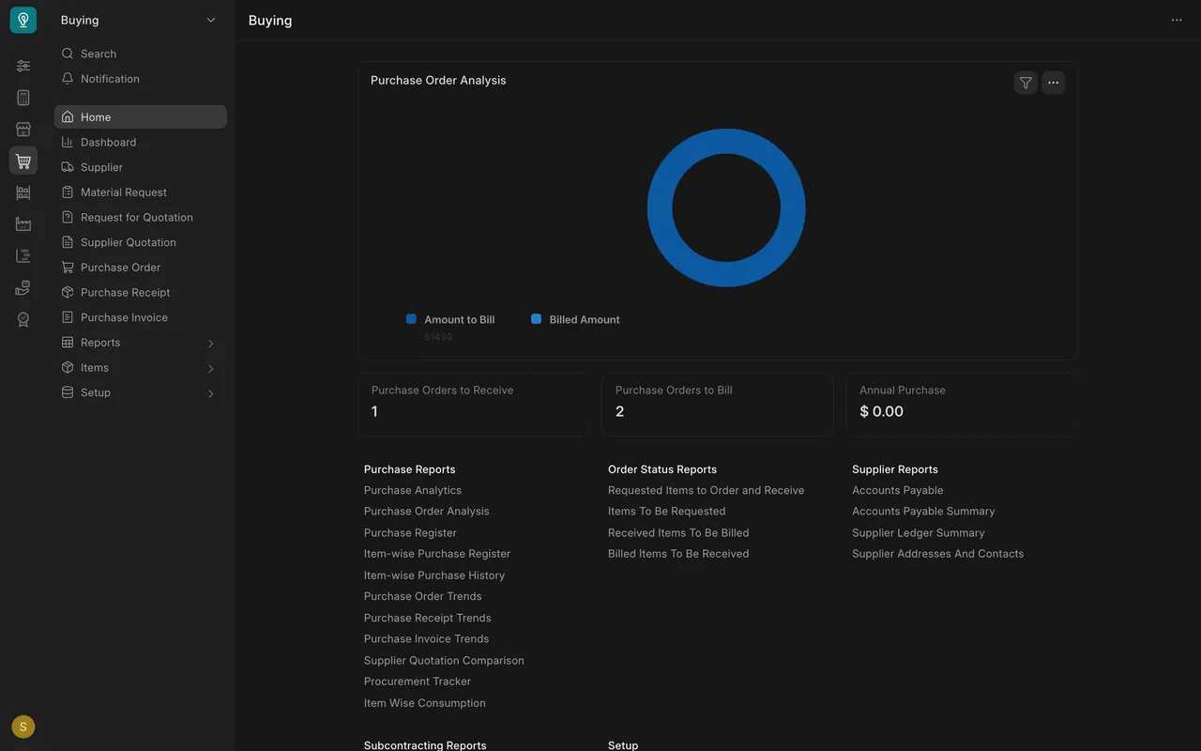Open Purchase Order sidebar item
This screenshot has height=751, width=1201.
click(141, 268)
